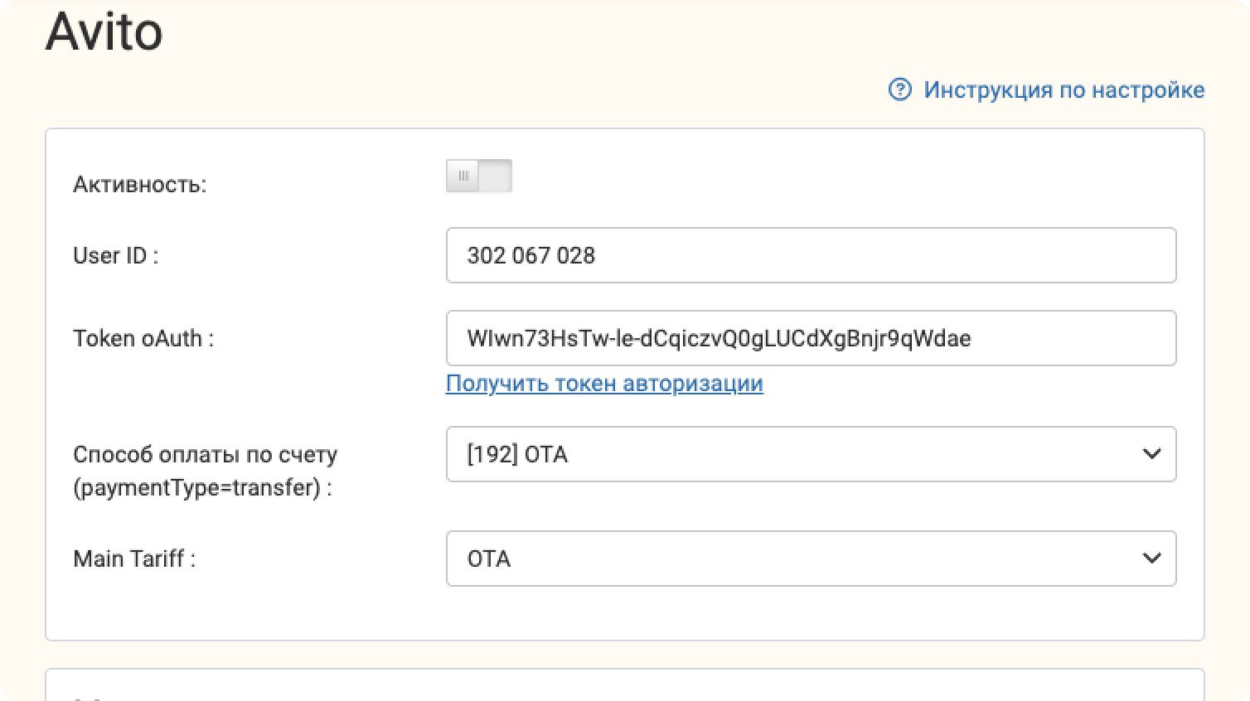
Task: Open the Получить токен авторизации link
Action: click(604, 384)
